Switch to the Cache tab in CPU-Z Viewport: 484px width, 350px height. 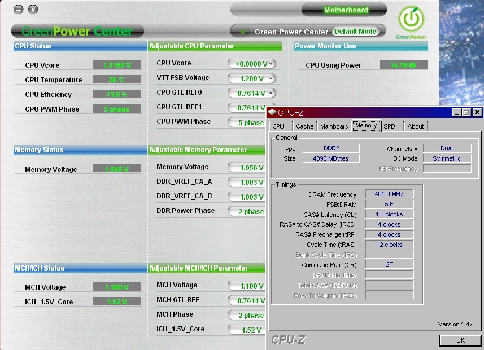[304, 126]
